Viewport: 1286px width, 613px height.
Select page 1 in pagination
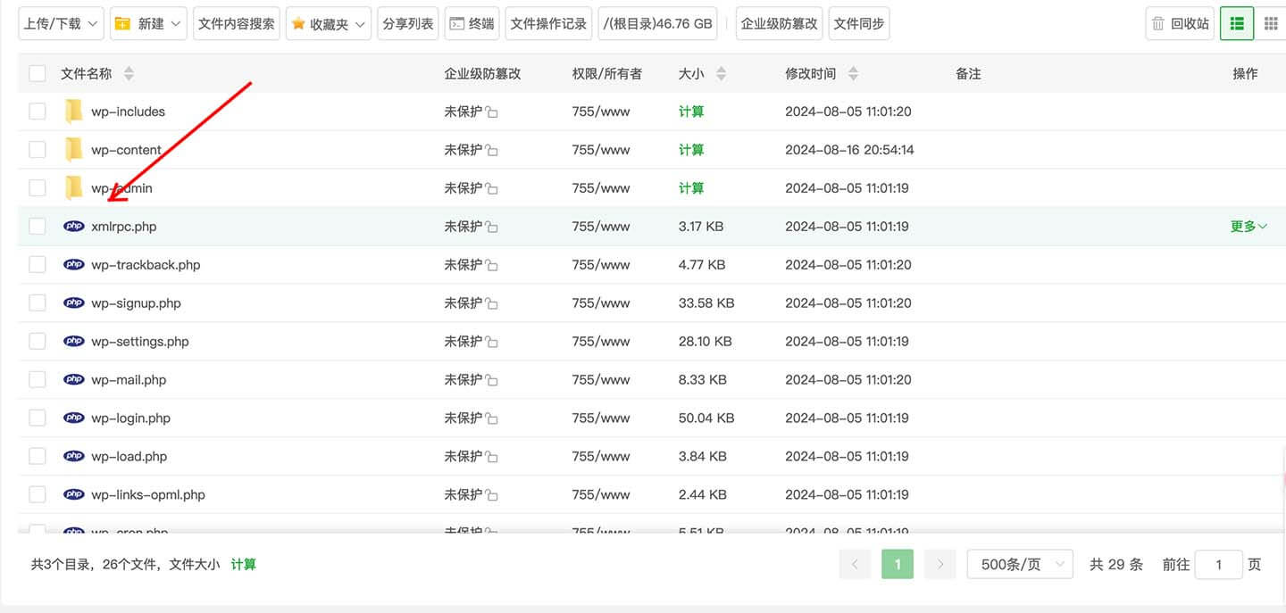coord(898,565)
